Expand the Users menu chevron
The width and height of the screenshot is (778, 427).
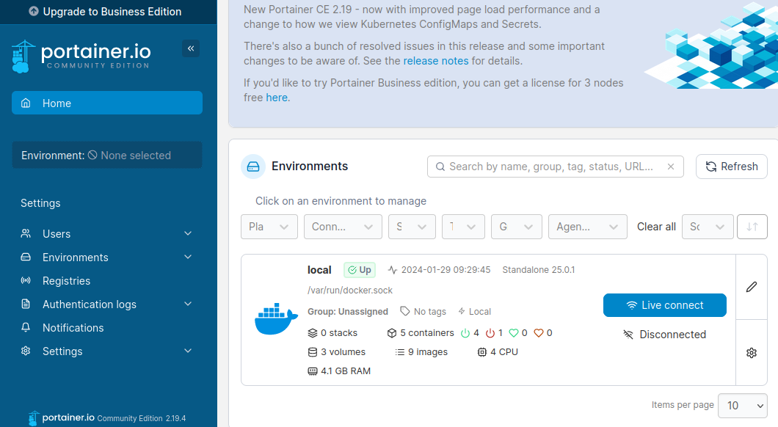point(188,233)
